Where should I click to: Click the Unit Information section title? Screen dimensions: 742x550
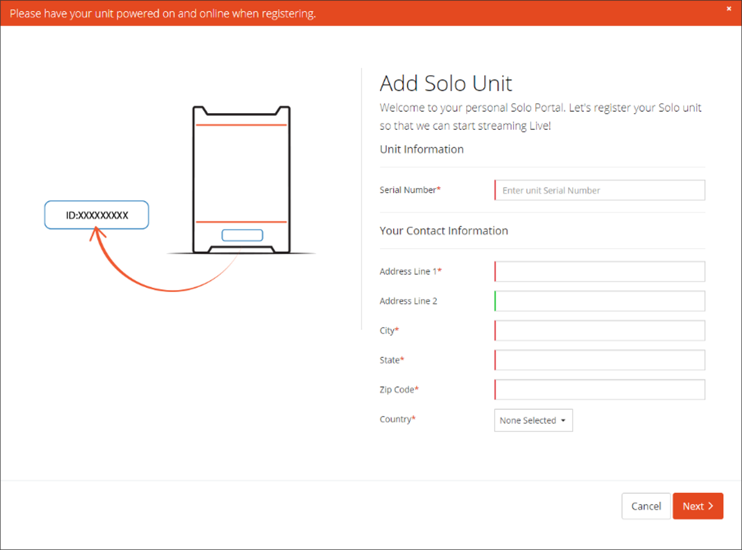click(422, 149)
